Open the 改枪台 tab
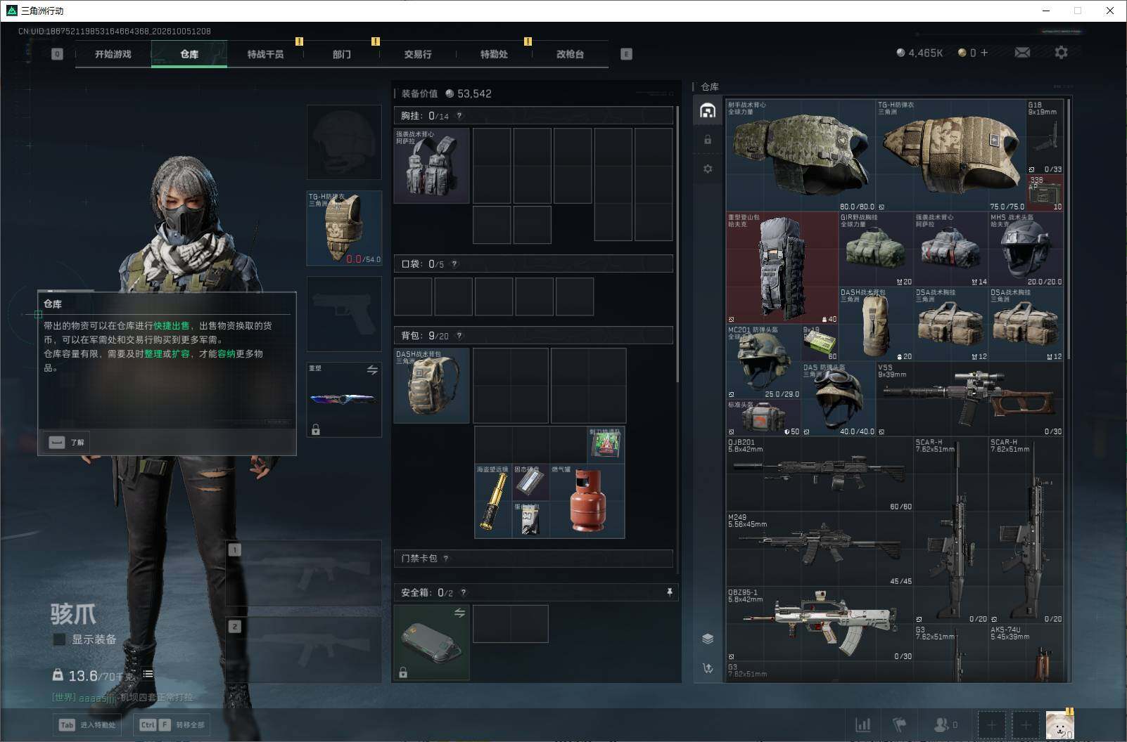The height and width of the screenshot is (742, 1127). (x=570, y=54)
